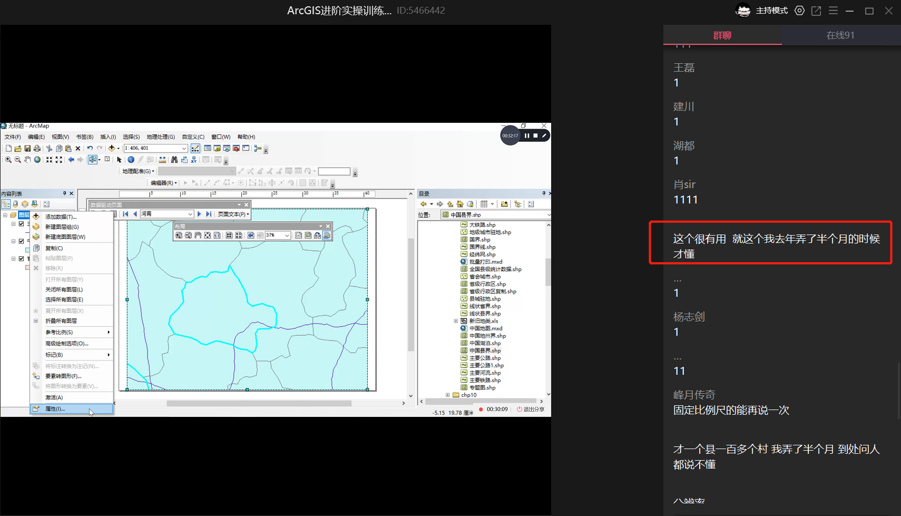Click the Catalog Home icon
The width and height of the screenshot is (901, 516).
(460, 204)
